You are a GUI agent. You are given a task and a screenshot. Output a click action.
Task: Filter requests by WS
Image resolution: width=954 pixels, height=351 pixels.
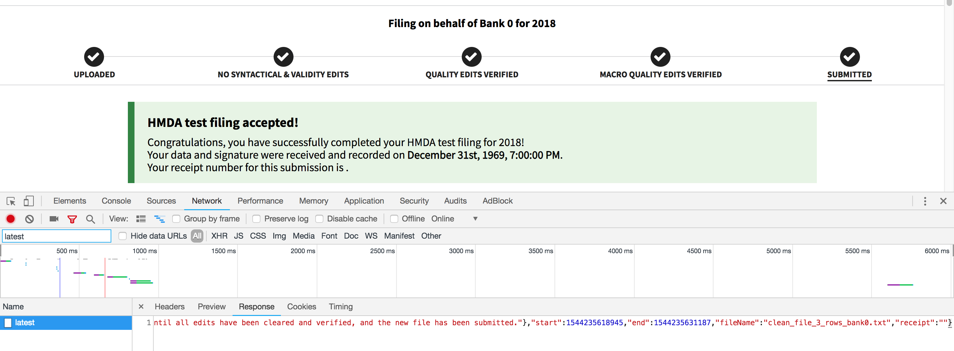pos(371,236)
